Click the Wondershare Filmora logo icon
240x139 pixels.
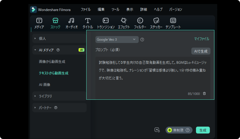coord(33,9)
